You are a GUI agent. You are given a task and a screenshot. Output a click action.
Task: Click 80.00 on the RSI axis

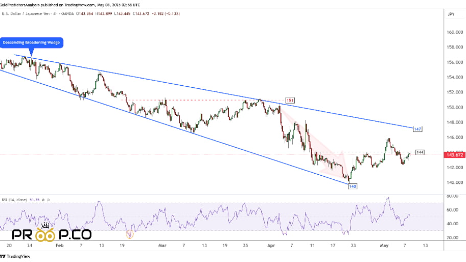pos(452,196)
